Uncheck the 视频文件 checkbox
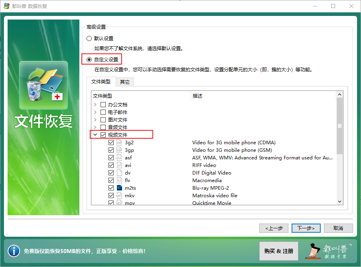 [x=103, y=135]
